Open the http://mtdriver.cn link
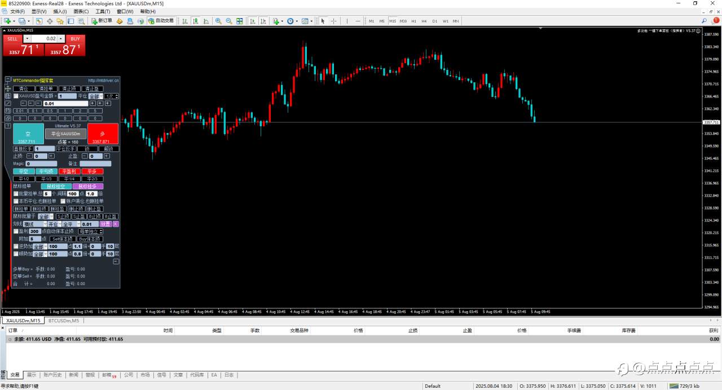Image resolution: width=722 pixels, height=390 pixels. pos(103,80)
